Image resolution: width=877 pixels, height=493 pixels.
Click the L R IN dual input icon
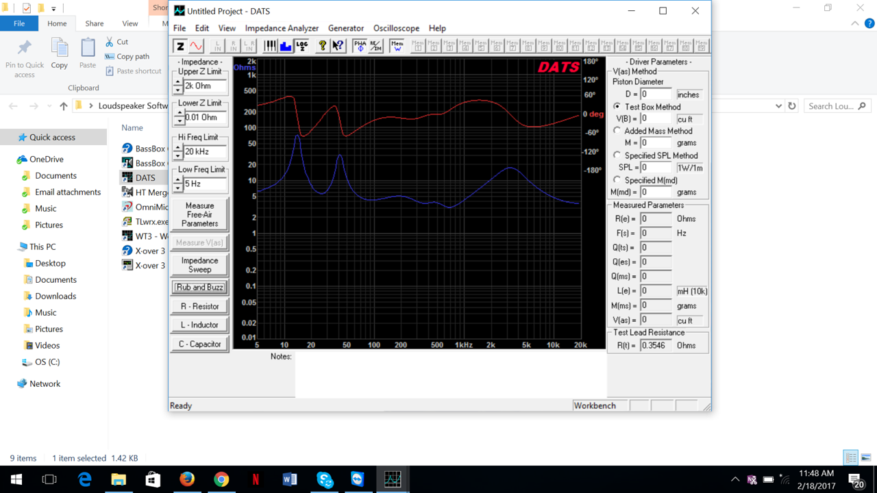[249, 46]
